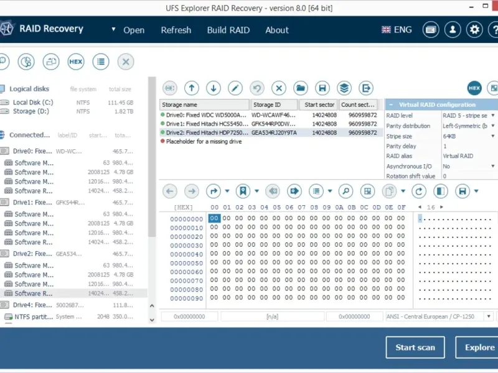Click the search magnifier in hex toolbar

click(346, 191)
